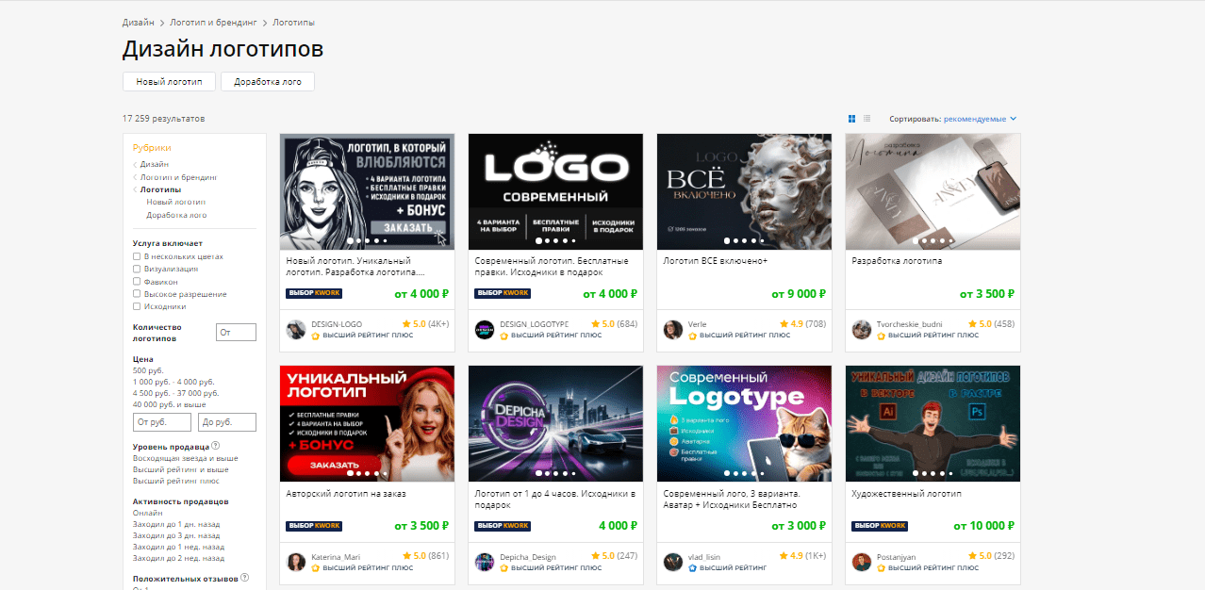
Task: Click the help icon beside Положительных отзывов
Action: (x=245, y=578)
